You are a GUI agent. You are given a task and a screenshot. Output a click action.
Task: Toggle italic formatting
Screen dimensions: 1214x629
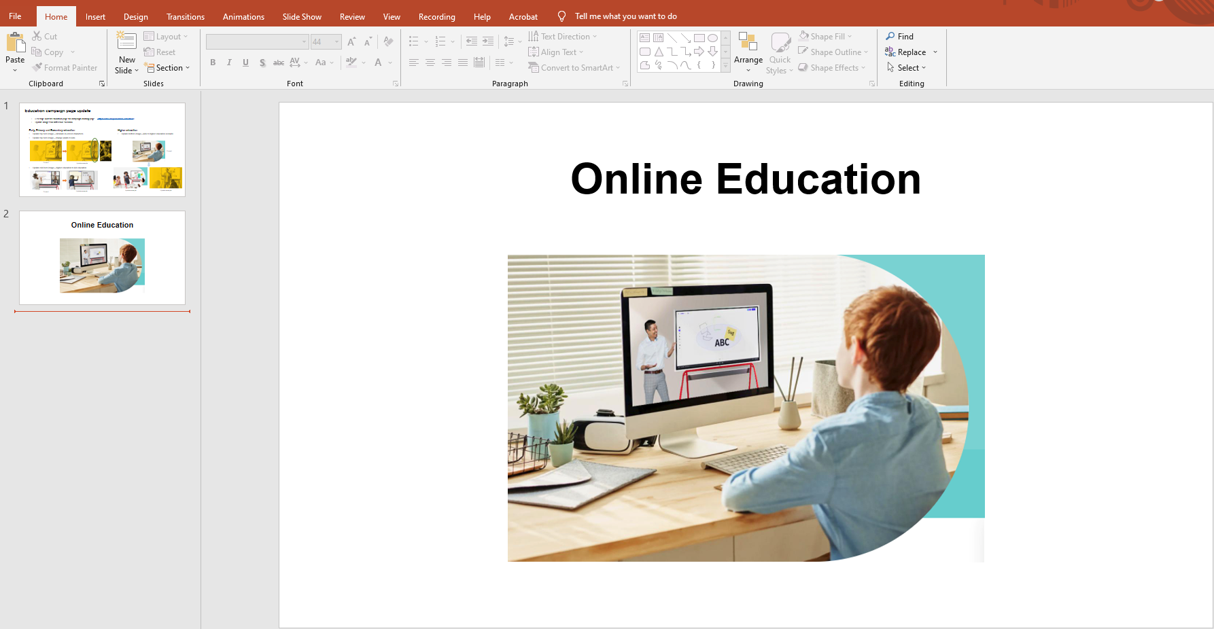pyautogui.click(x=229, y=62)
